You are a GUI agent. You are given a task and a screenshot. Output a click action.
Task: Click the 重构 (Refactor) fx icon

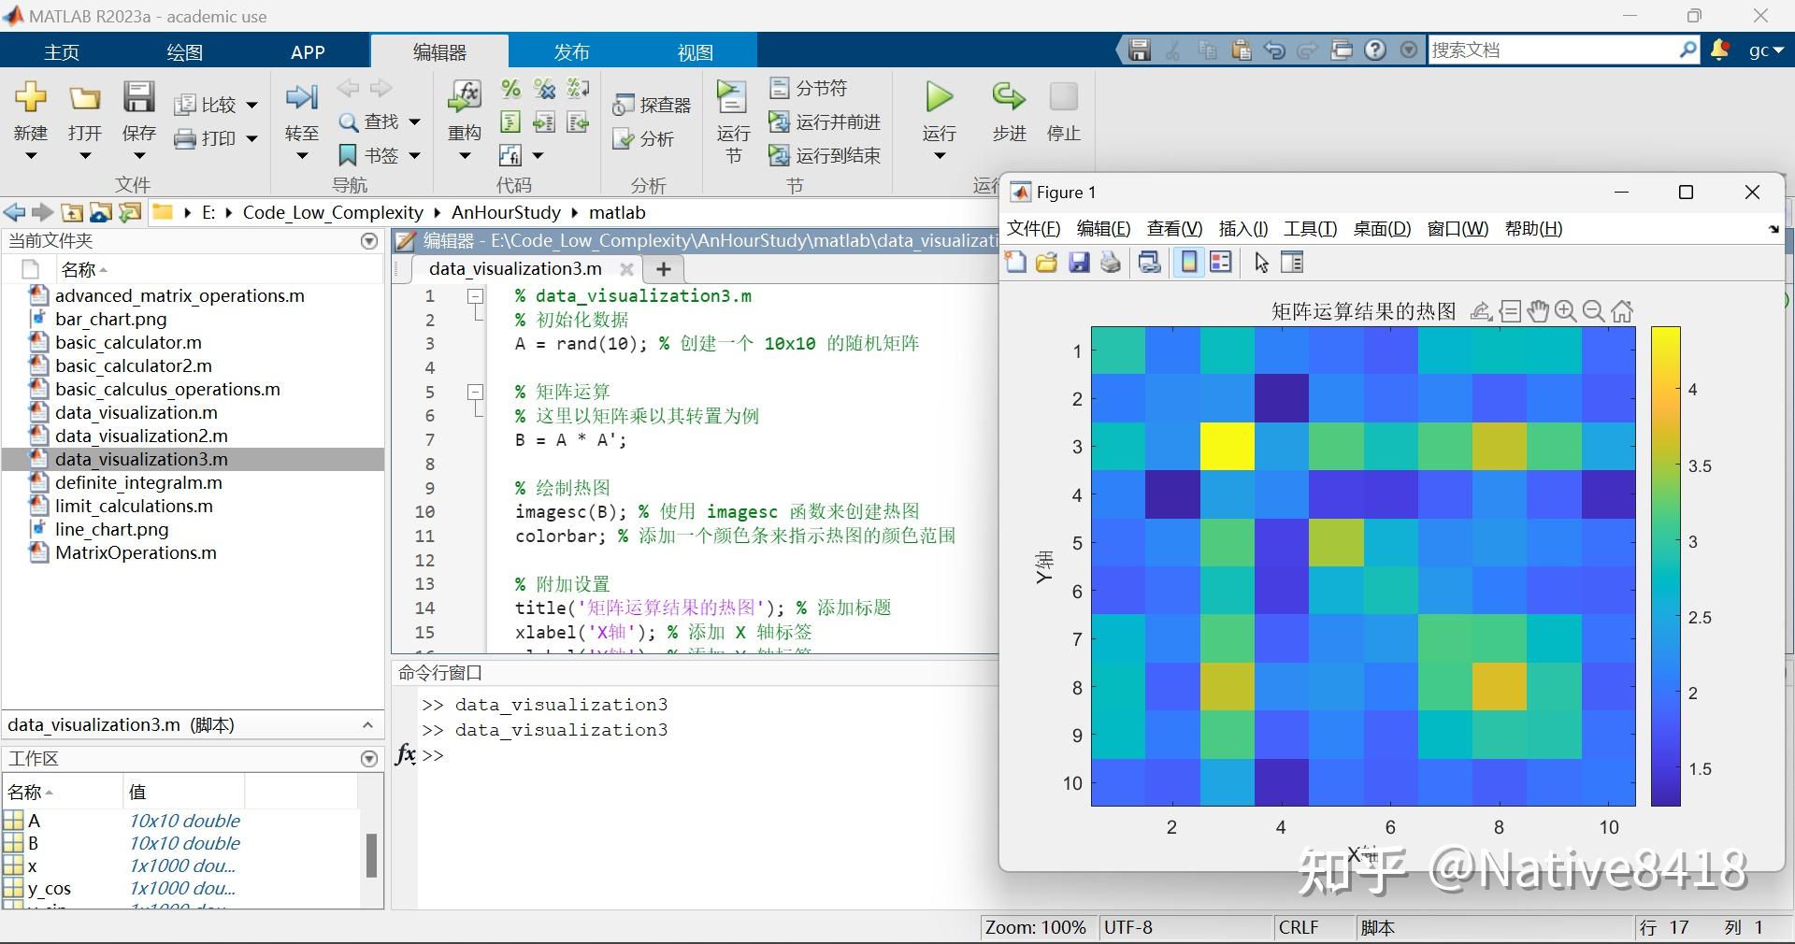(465, 96)
